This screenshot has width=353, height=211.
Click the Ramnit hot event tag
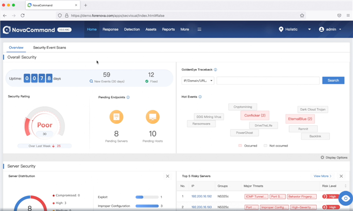(303, 129)
